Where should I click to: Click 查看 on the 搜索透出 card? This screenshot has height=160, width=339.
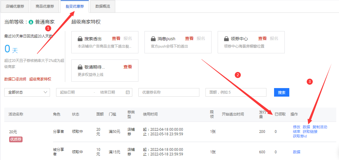coord(116,39)
